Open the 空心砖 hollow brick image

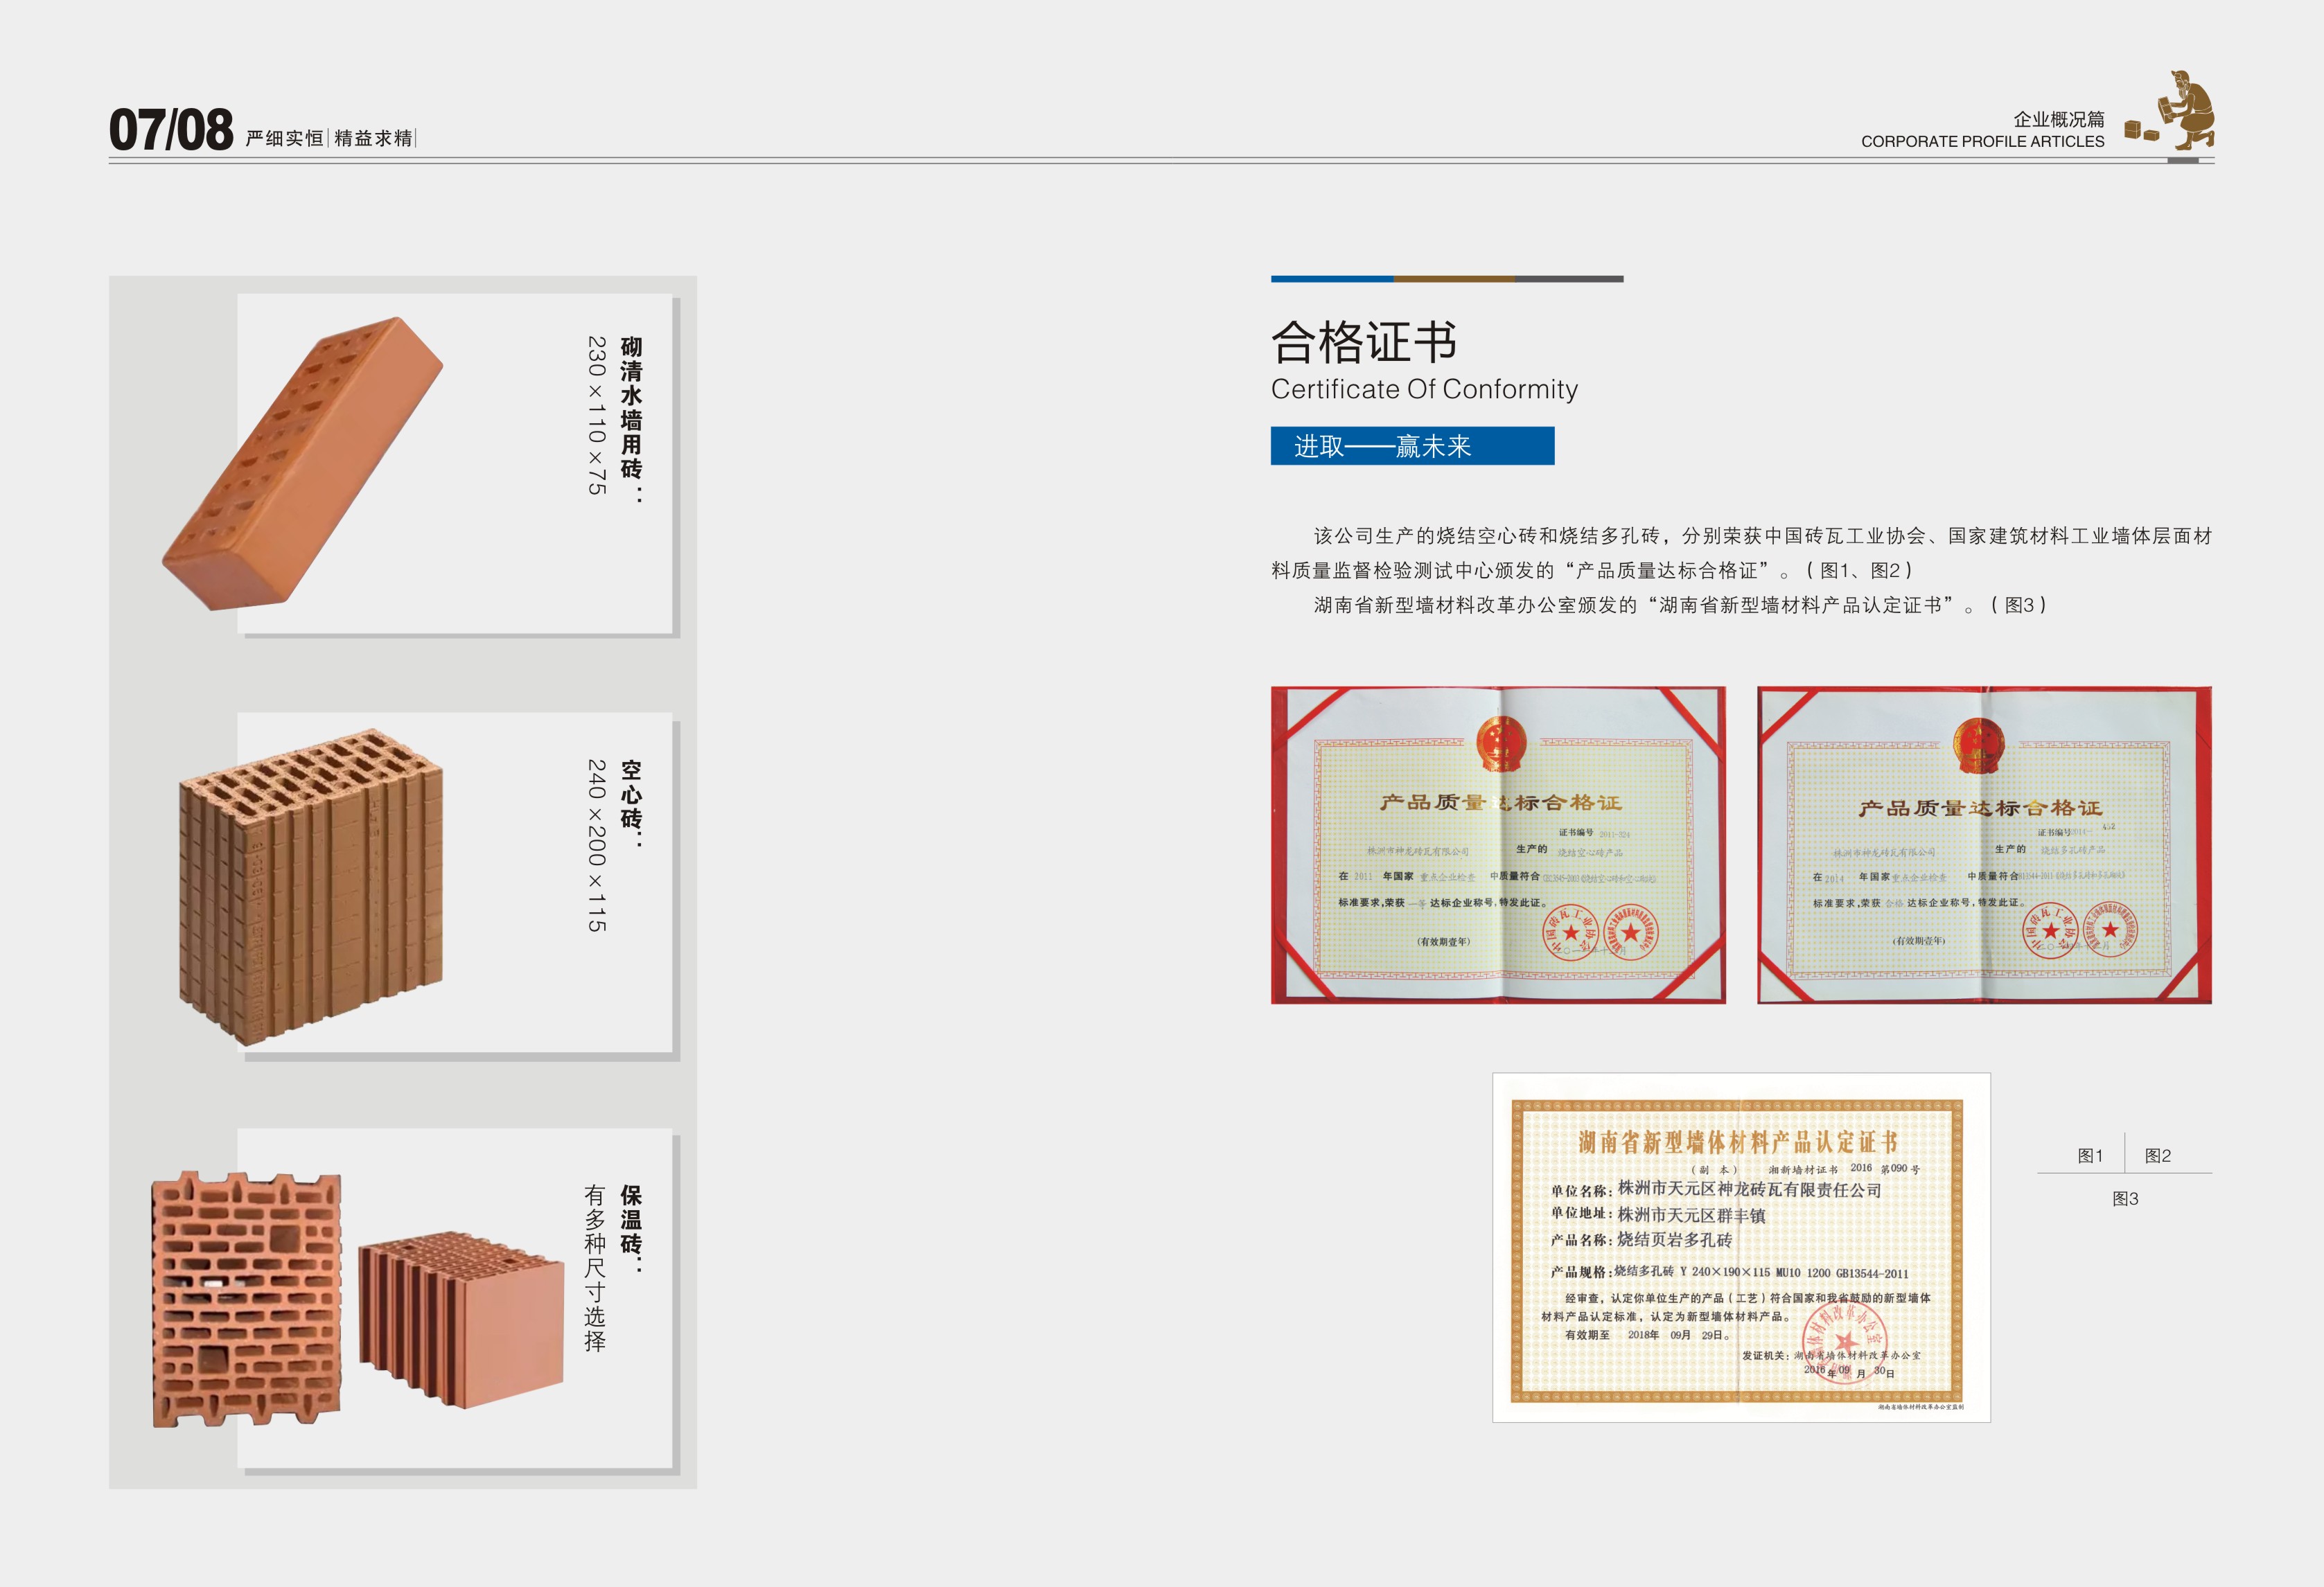(x=310, y=887)
